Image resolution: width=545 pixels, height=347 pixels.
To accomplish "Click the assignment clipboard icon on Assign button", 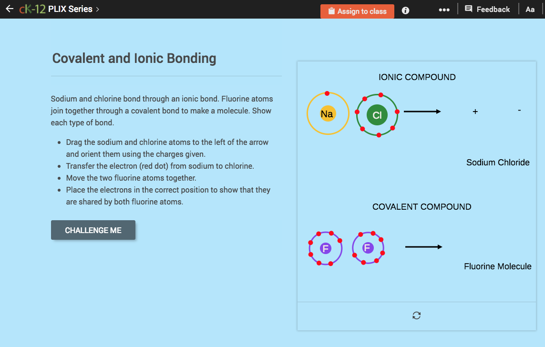I will (332, 11).
